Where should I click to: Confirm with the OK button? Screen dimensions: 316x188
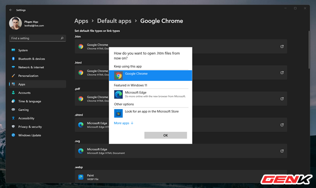(x=166, y=135)
